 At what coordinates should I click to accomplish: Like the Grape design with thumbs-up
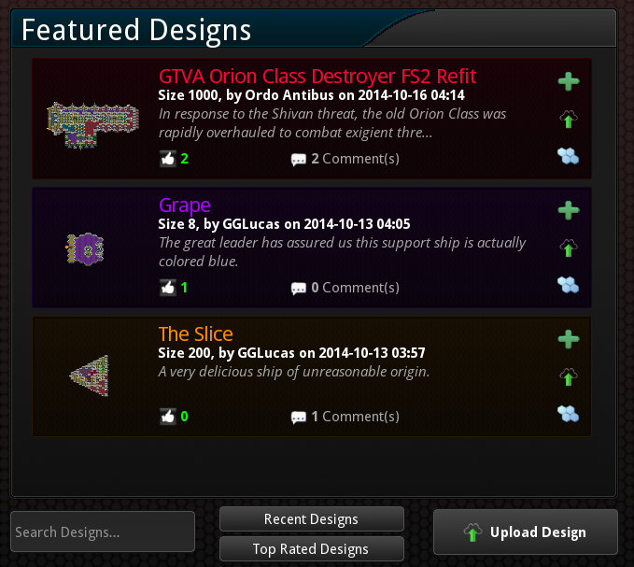(x=168, y=288)
